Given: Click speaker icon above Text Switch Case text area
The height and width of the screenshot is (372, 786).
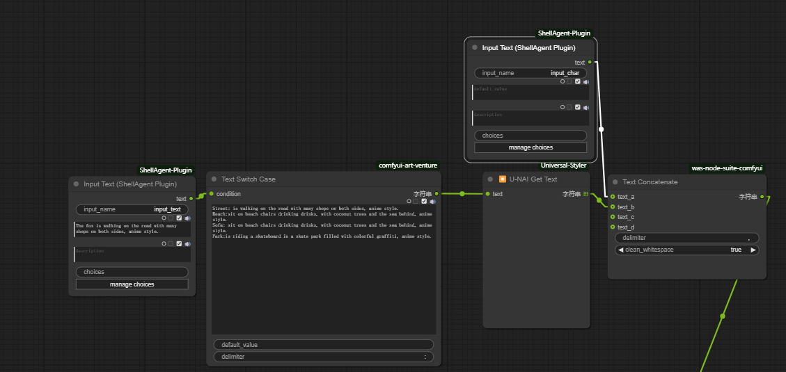Looking at the screenshot, I should pyautogui.click(x=432, y=201).
